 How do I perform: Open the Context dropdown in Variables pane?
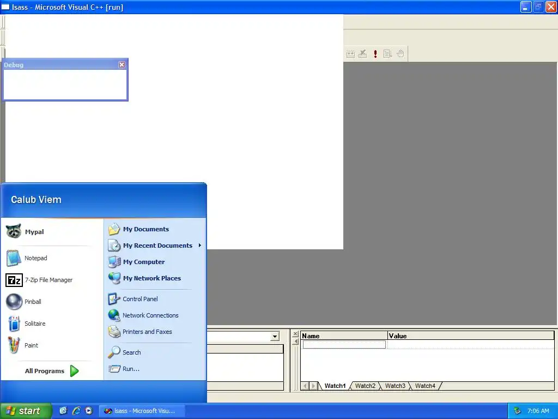click(275, 336)
